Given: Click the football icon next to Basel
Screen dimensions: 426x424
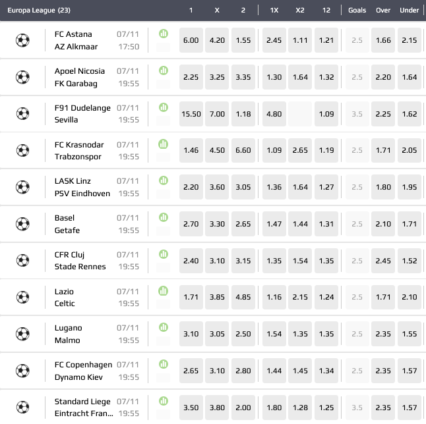Looking at the screenshot, I should [x=22, y=224].
